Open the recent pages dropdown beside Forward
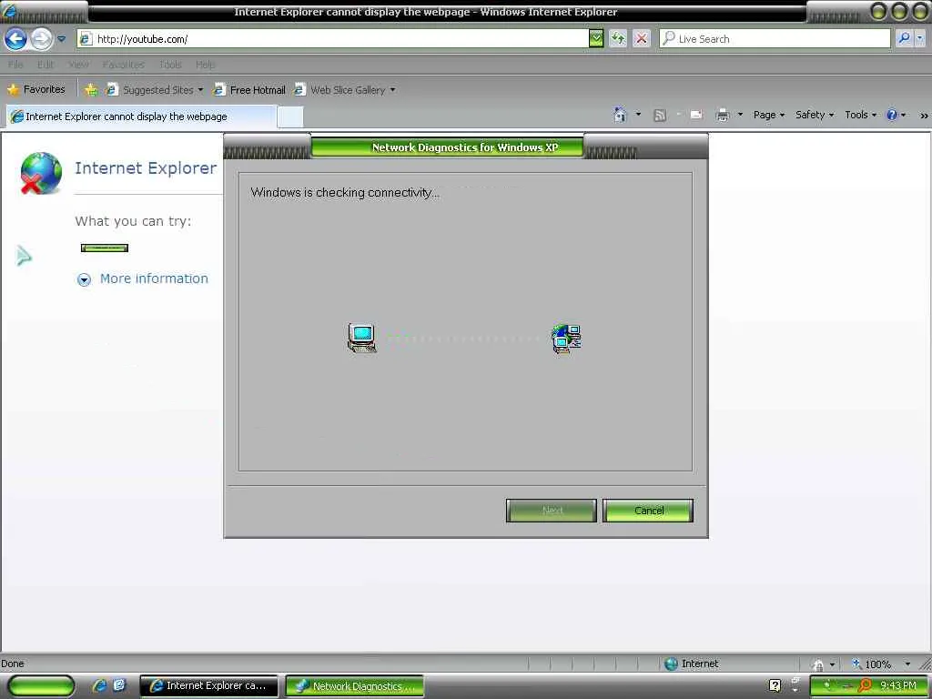Image resolution: width=932 pixels, height=699 pixels. pyautogui.click(x=61, y=39)
